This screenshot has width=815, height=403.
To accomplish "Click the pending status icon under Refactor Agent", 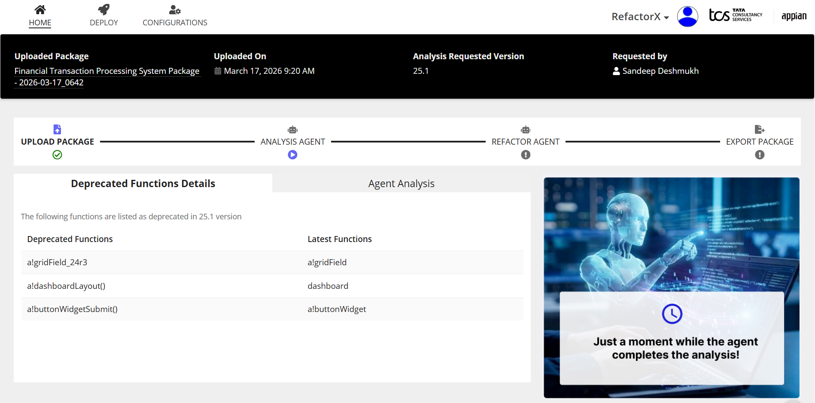I will pos(525,155).
